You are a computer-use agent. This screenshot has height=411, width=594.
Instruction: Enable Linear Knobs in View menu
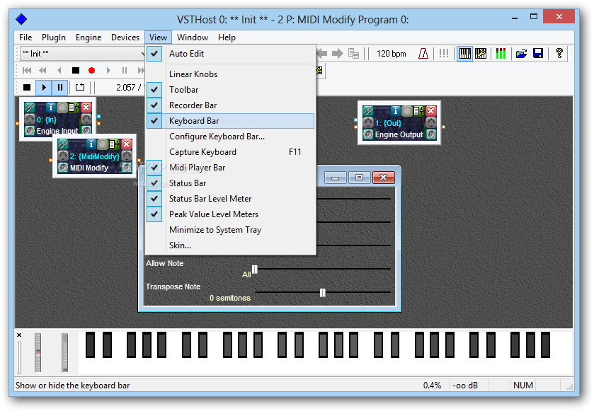231,74
